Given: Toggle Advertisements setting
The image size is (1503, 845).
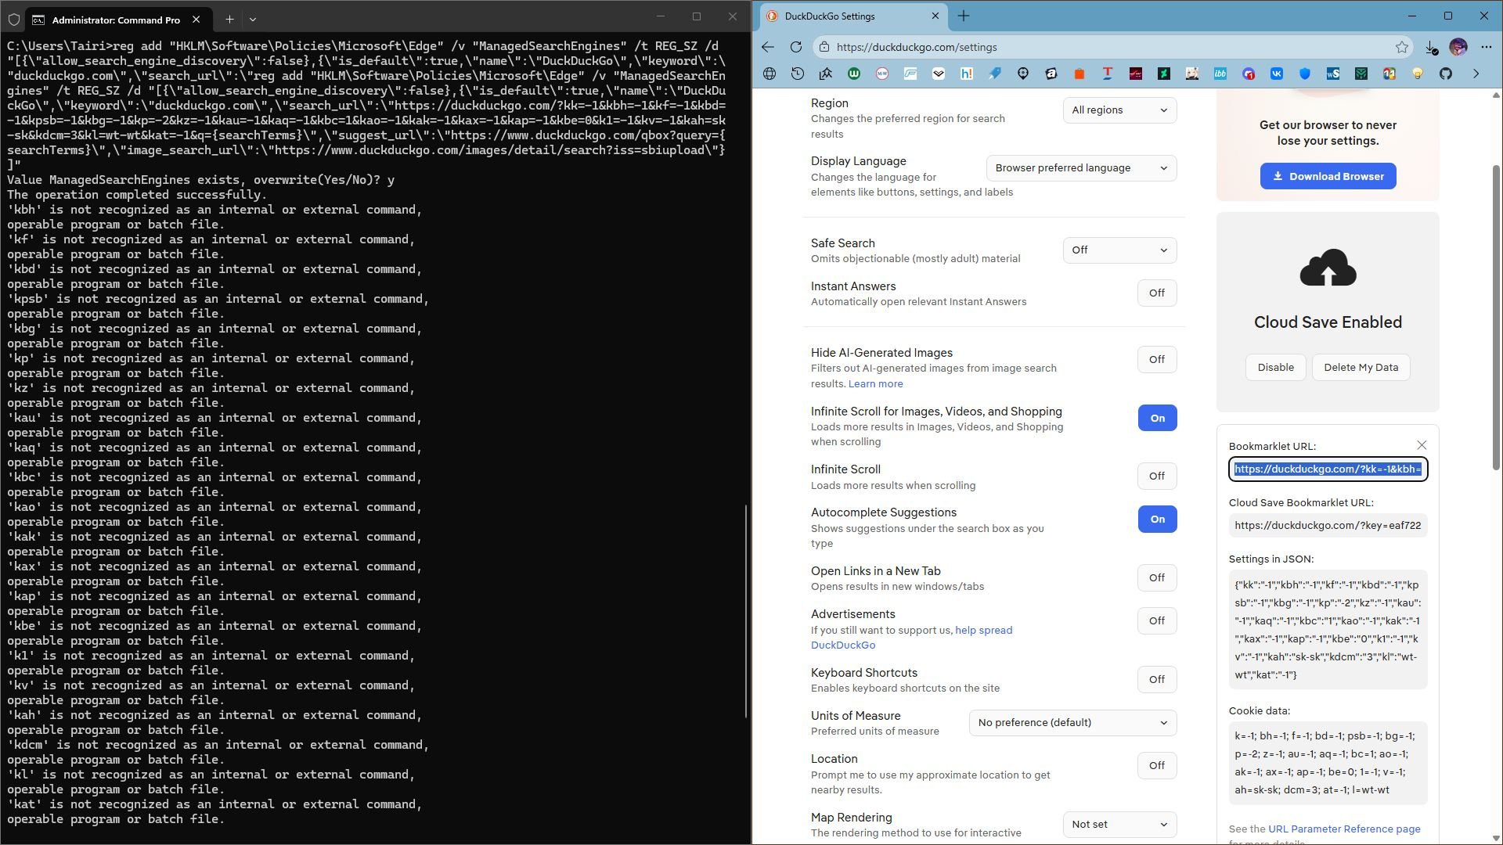Looking at the screenshot, I should (1157, 621).
